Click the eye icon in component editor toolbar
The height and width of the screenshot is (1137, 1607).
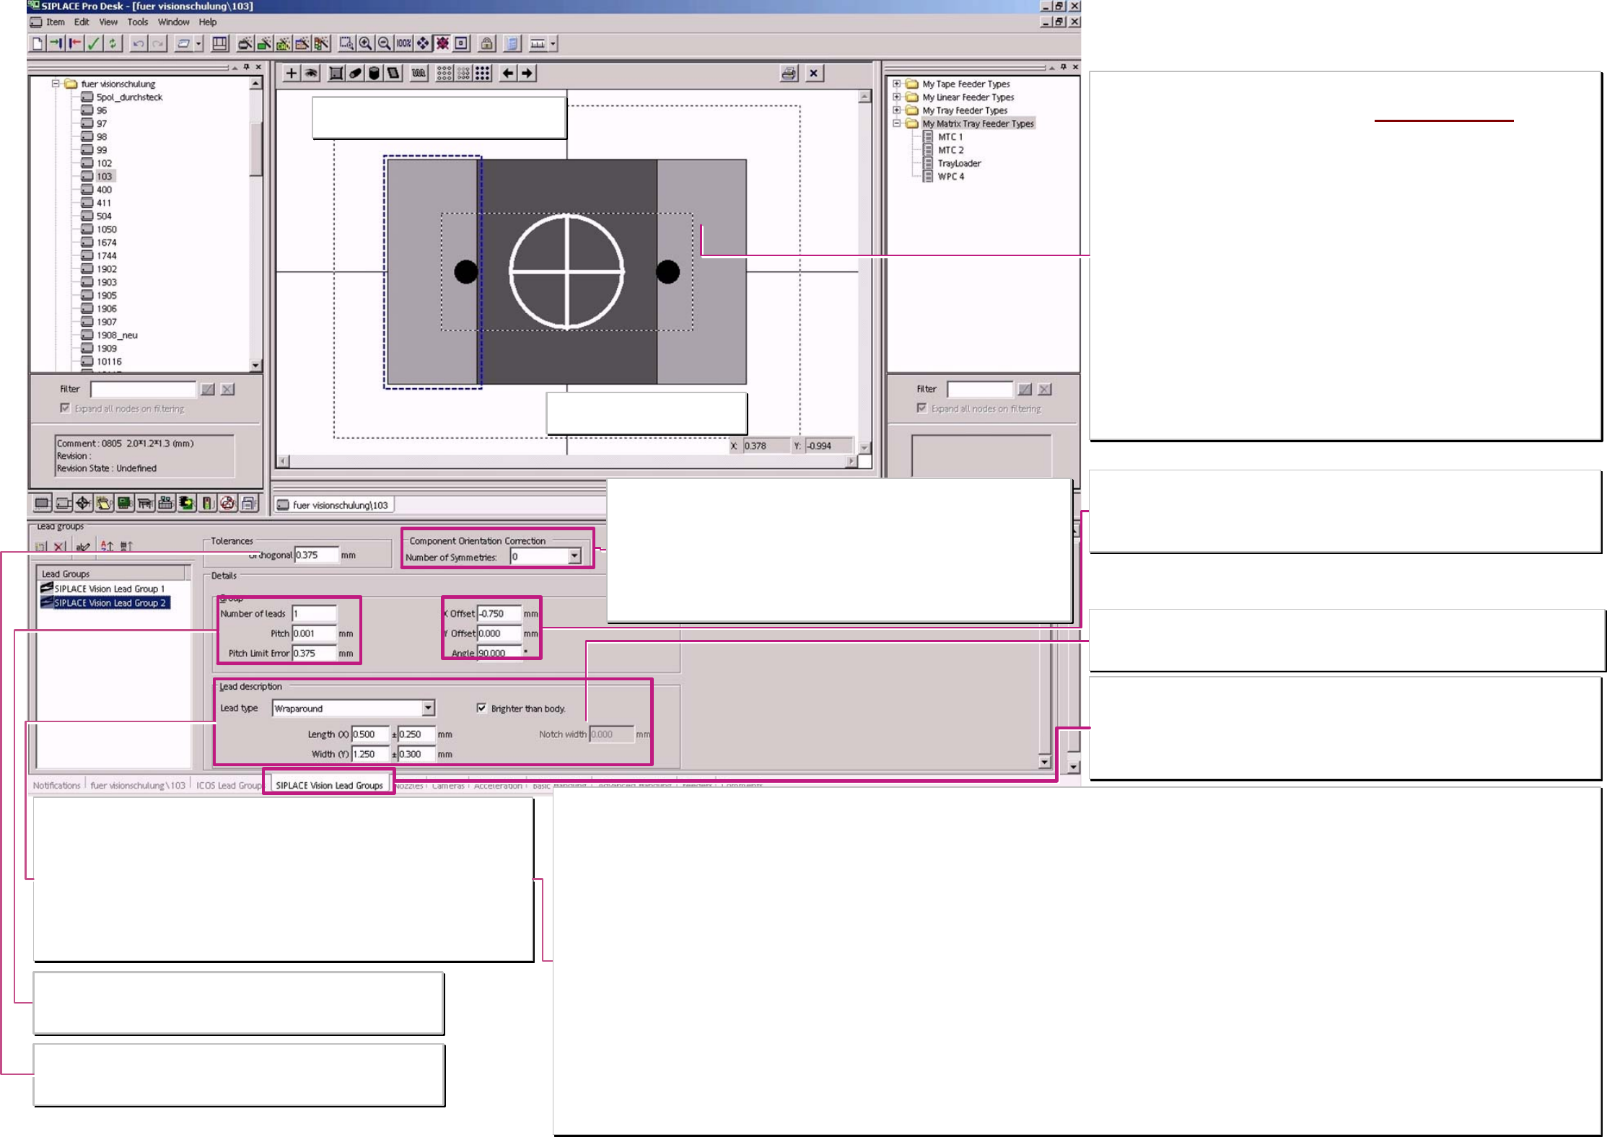pos(311,74)
